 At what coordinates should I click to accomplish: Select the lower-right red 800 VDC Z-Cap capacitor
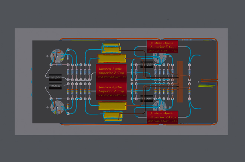point(162,117)
